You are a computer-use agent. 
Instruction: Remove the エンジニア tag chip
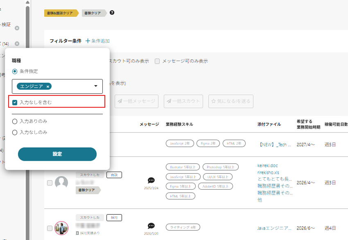click(48, 86)
